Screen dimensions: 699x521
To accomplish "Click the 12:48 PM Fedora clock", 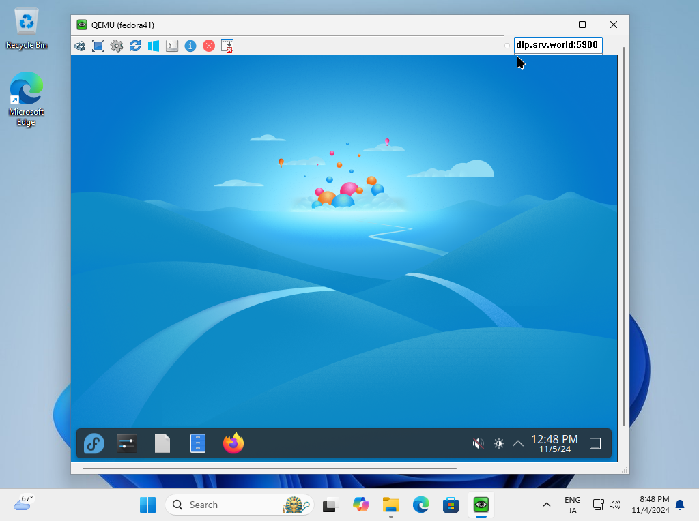I will point(554,443).
